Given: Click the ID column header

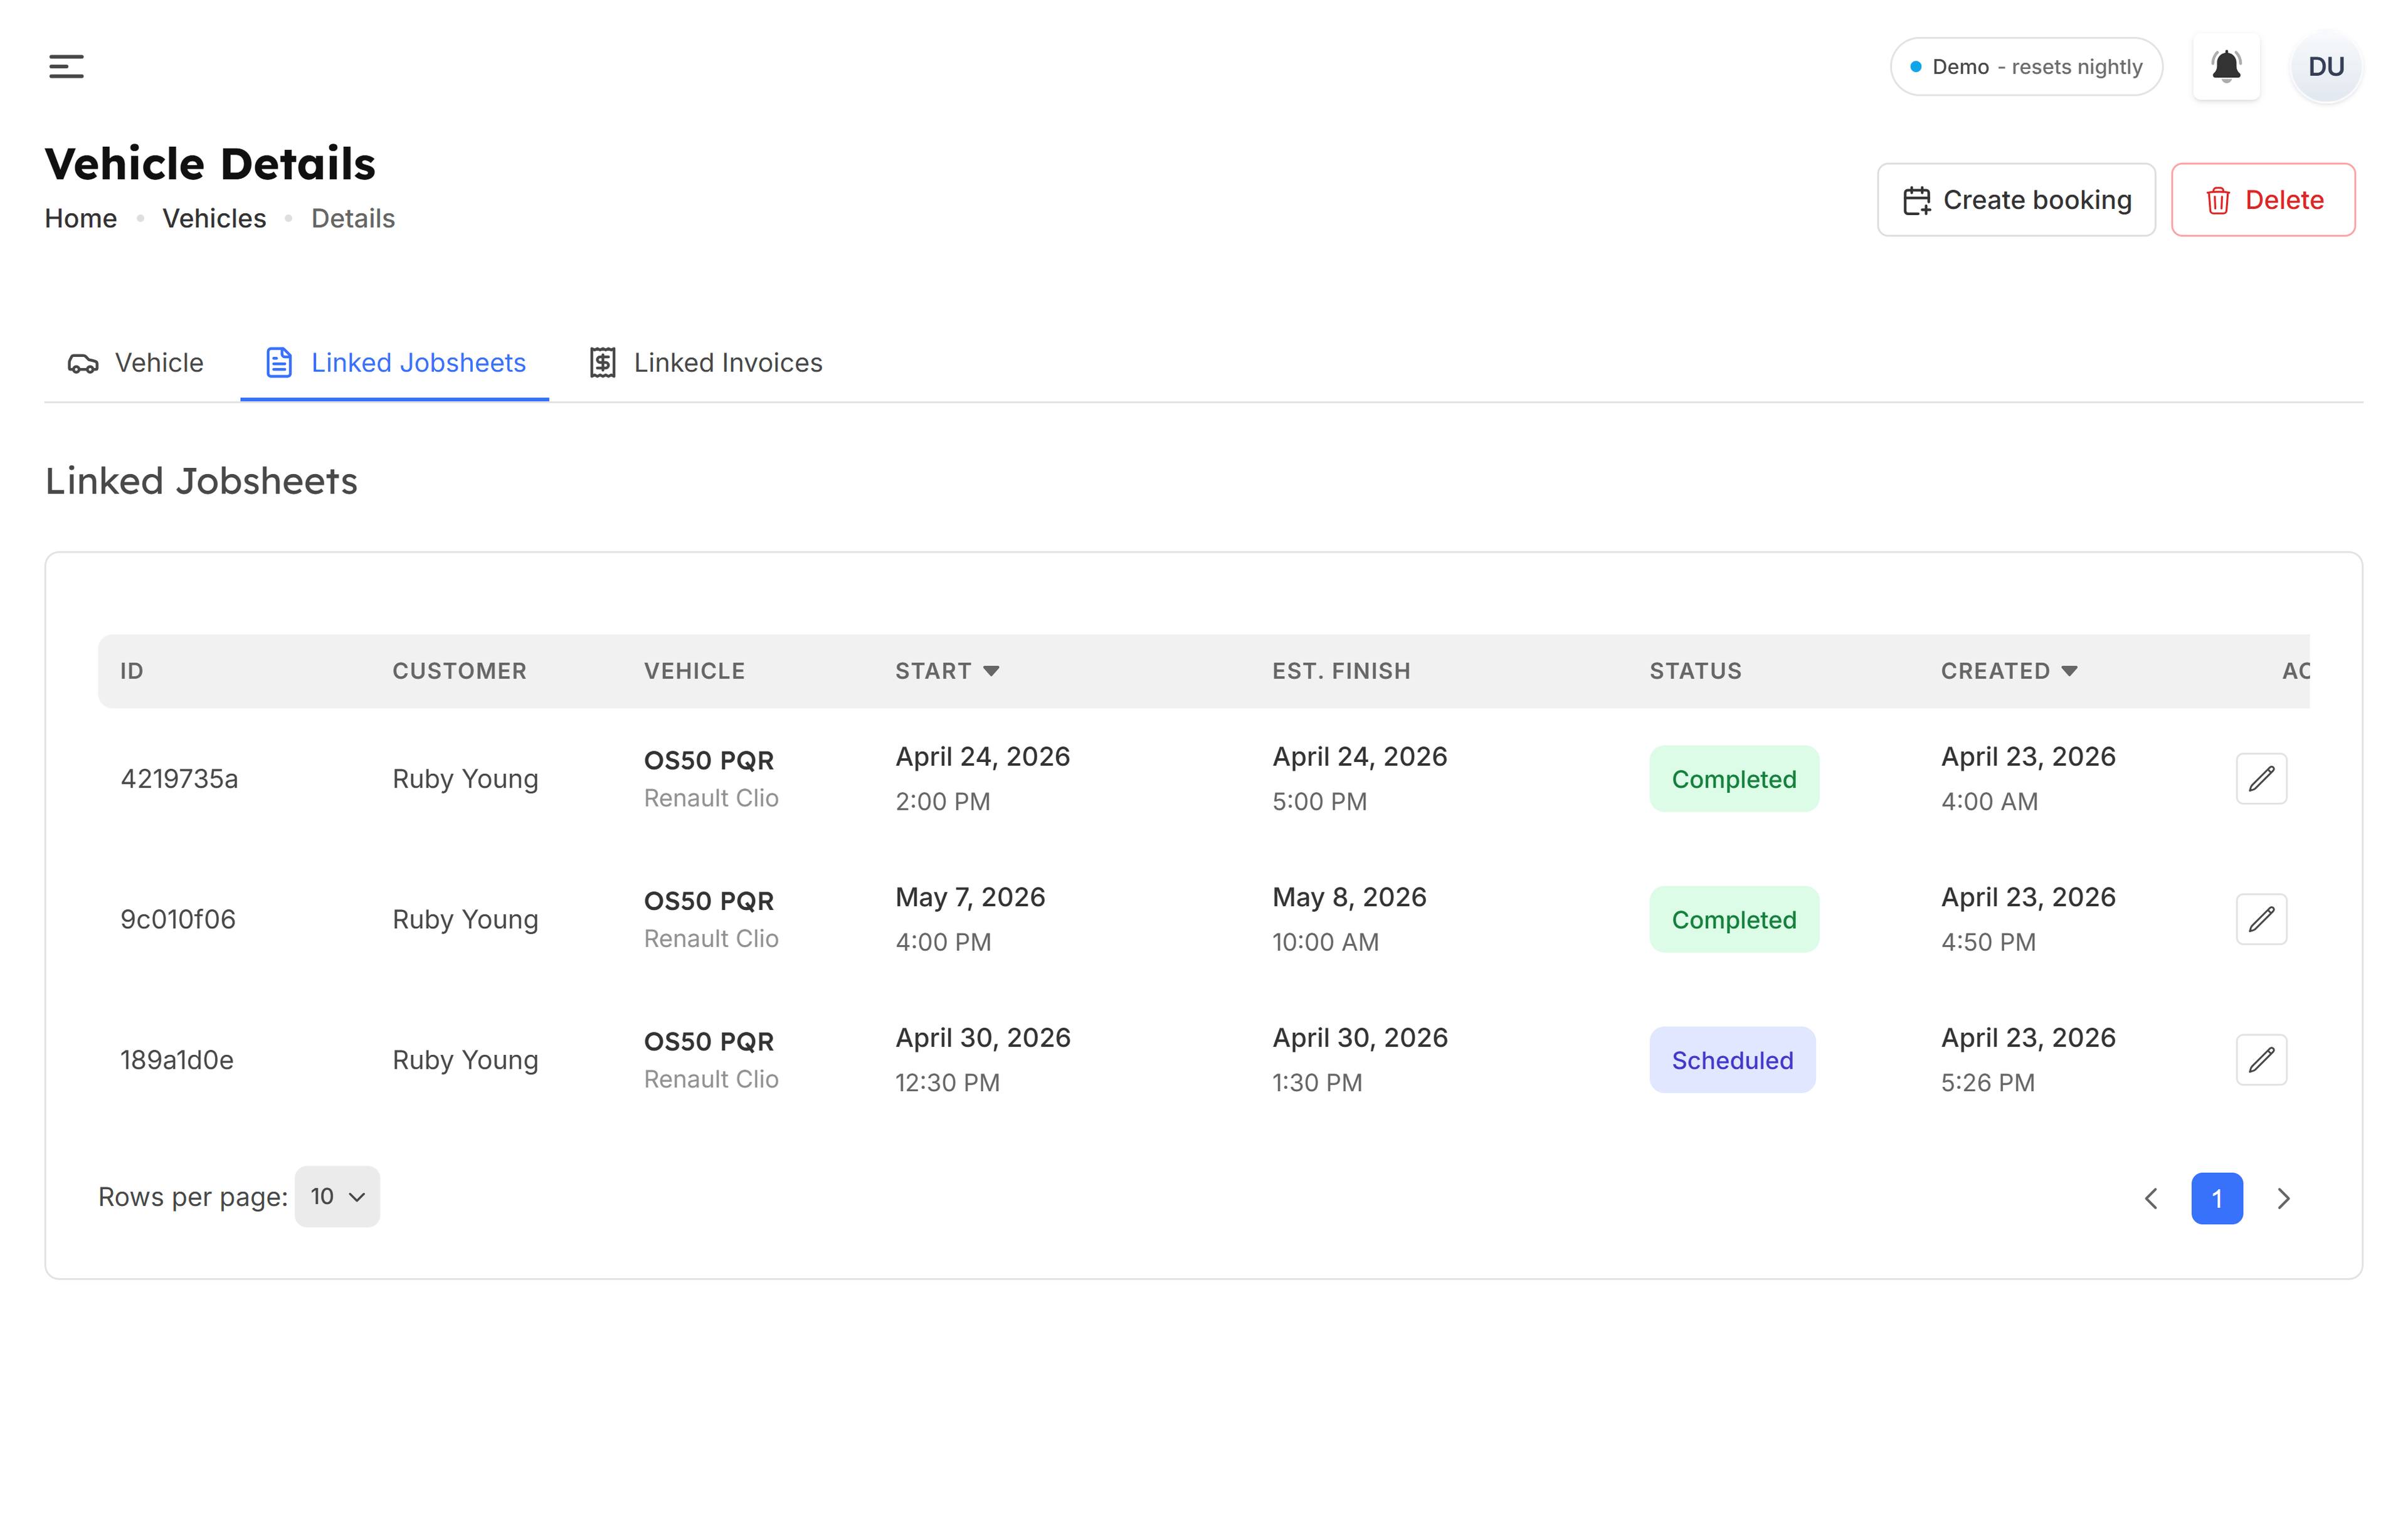Looking at the screenshot, I should [x=132, y=671].
